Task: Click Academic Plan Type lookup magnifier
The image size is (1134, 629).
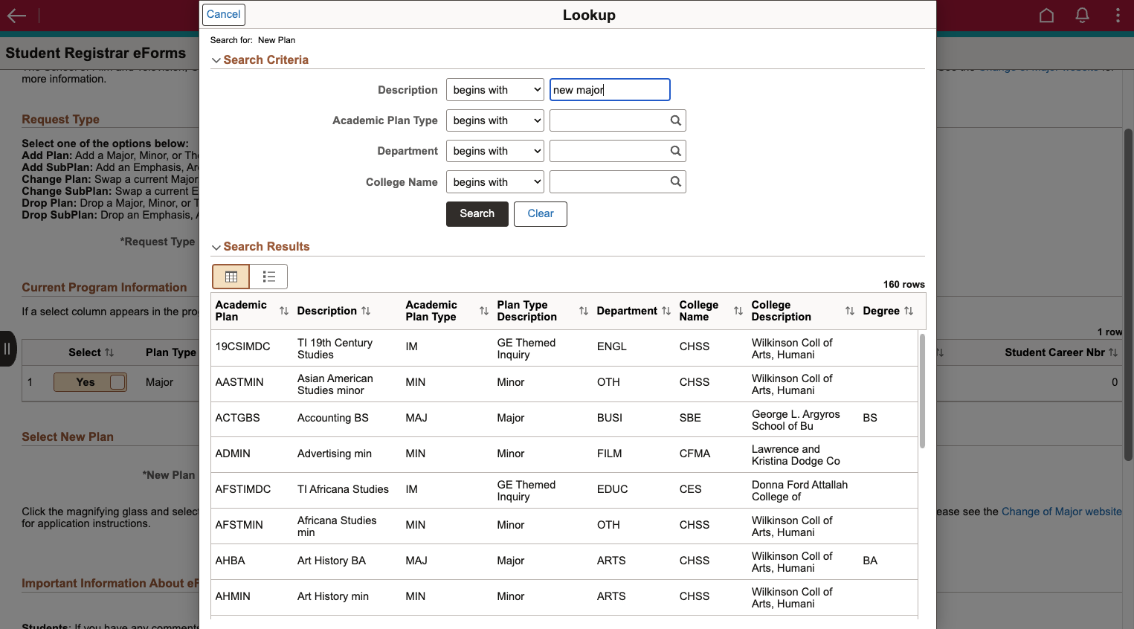Action: point(675,120)
